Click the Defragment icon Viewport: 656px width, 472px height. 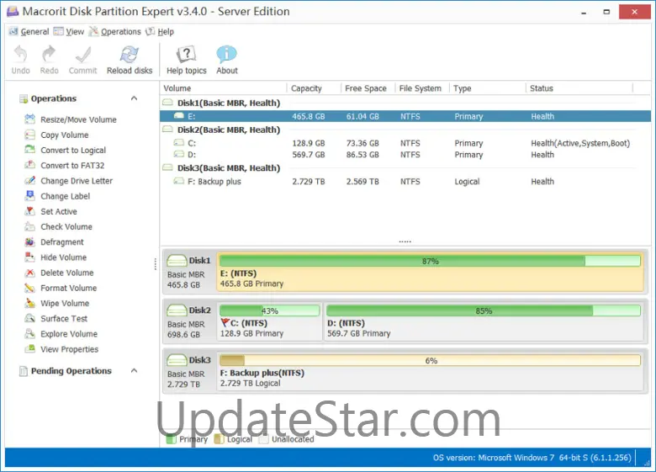click(29, 241)
